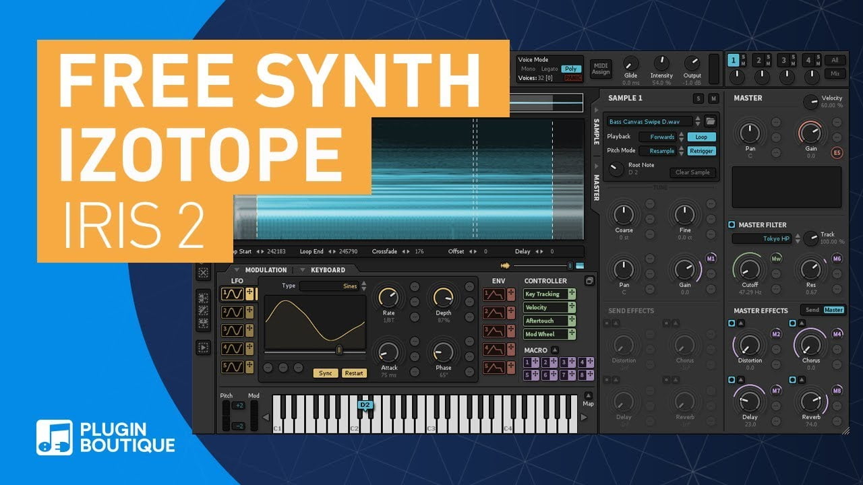Click the E5 badge beside Master Gain
This screenshot has height=485, width=863.
click(837, 152)
